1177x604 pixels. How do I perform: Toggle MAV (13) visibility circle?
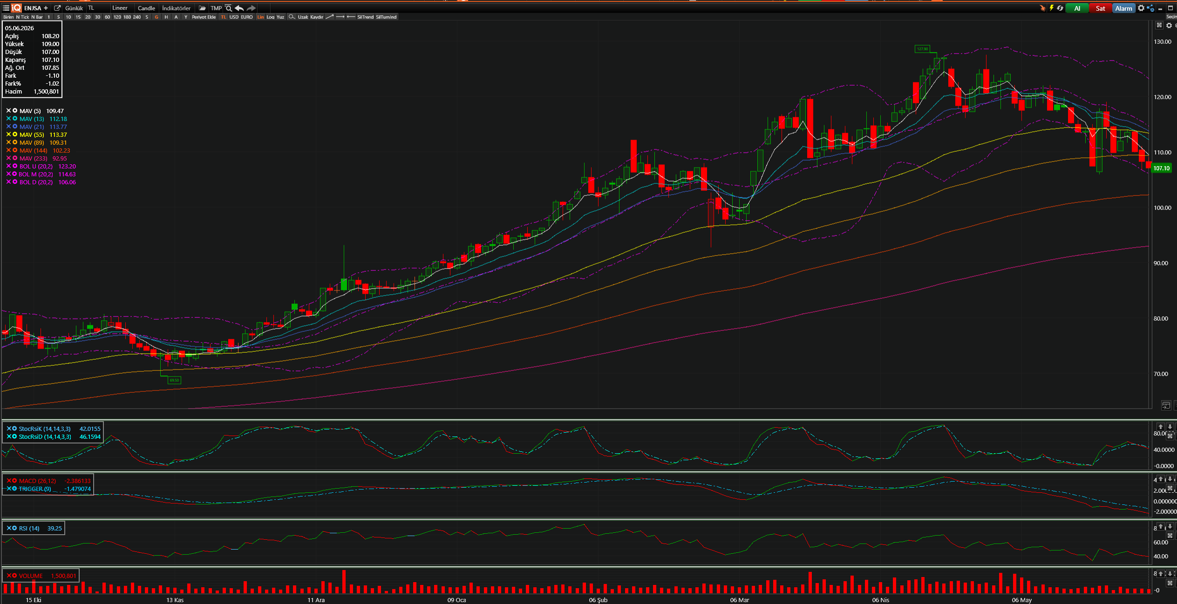(15, 119)
